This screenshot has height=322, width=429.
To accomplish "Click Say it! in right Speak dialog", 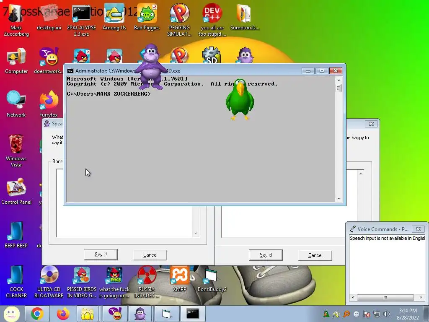I will [266, 255].
